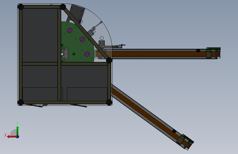Pick the pneumatic cylinder rod near the curved guard
Screen dimensions: 238x154
pos(99,24)
